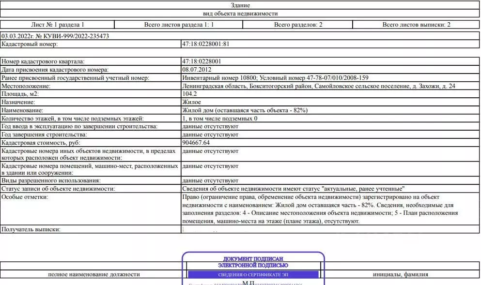Image resolution: width=481 pixels, height=285 pixels.
Task: Click 'Лист № 1 раздела 1' cell
Action: tap(57, 25)
